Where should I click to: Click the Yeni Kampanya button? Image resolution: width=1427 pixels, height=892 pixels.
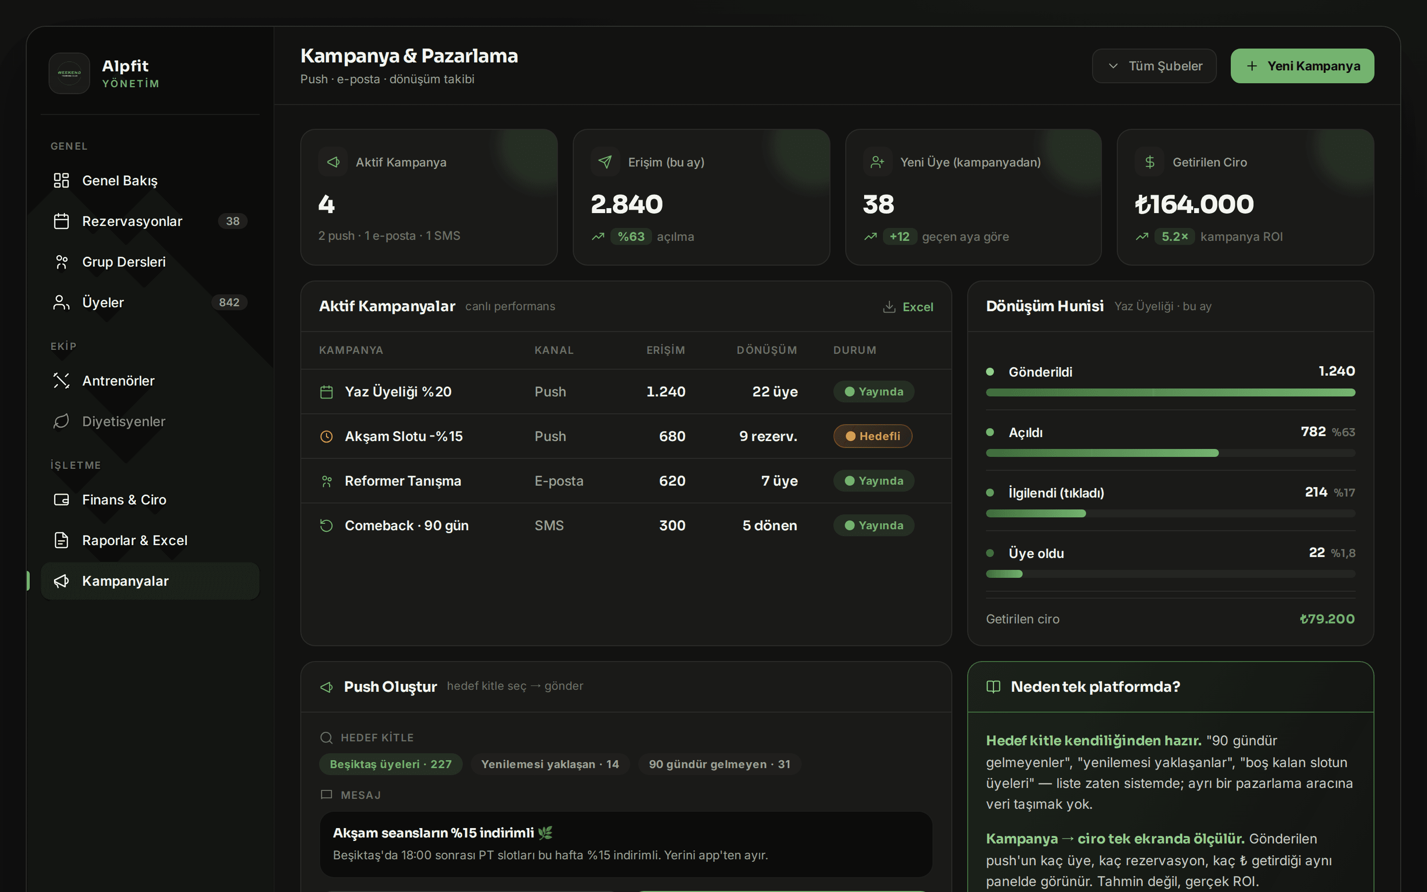[x=1302, y=66]
